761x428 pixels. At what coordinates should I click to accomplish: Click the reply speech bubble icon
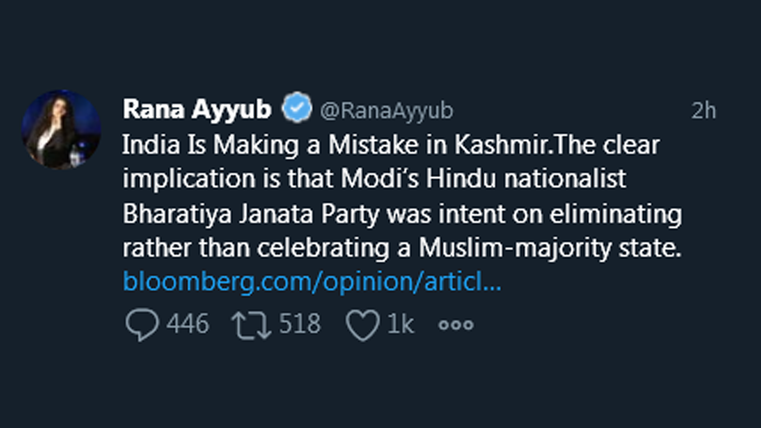pyautogui.click(x=142, y=324)
